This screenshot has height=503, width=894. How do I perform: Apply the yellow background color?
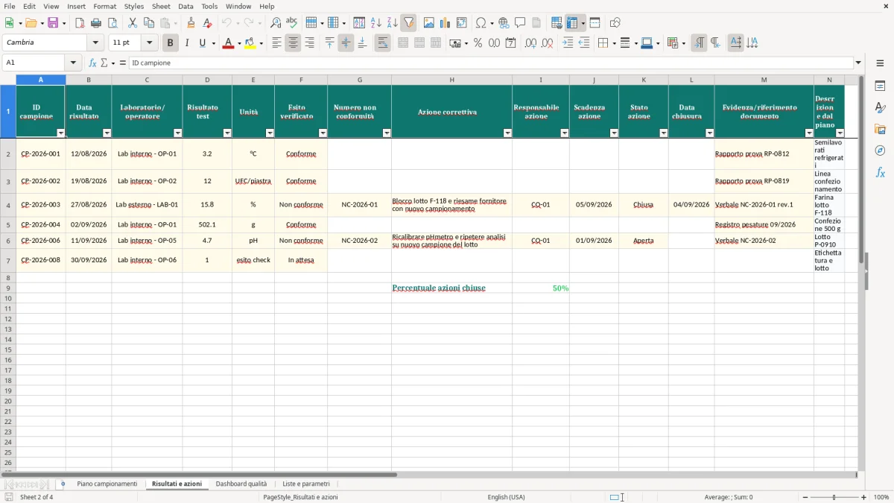[250, 43]
